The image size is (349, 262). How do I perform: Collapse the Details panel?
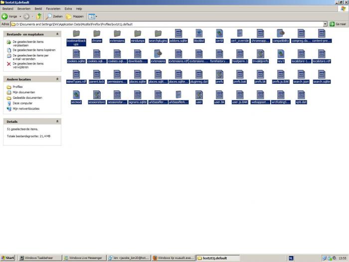57,121
